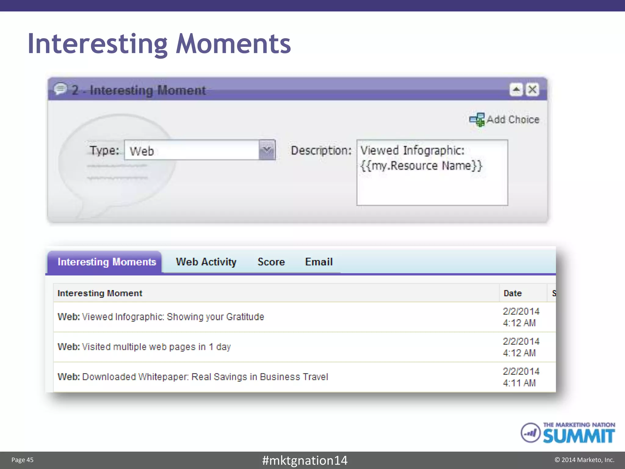Select row Viewed Infographic: Showing your Gratitude
Viewport: 625px width, 469px height.
pyautogui.click(x=305, y=317)
